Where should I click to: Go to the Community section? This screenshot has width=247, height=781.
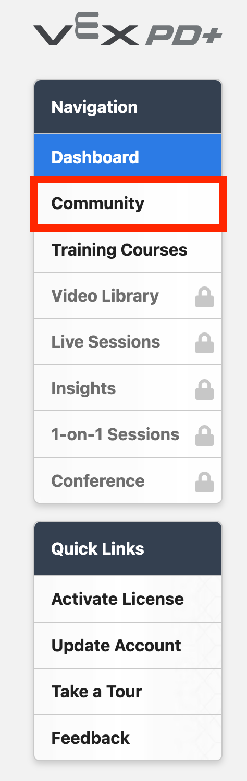[128, 203]
